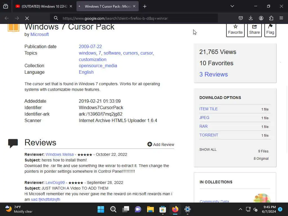Open reviewer LeviDog99 profile
The height and width of the screenshot is (216, 288).
click(x=55, y=183)
